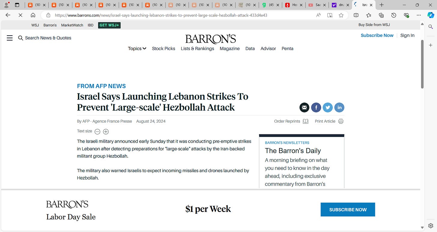This screenshot has width=437, height=232.
Task: Open the Favorites list in the toolbar
Action: click(369, 15)
